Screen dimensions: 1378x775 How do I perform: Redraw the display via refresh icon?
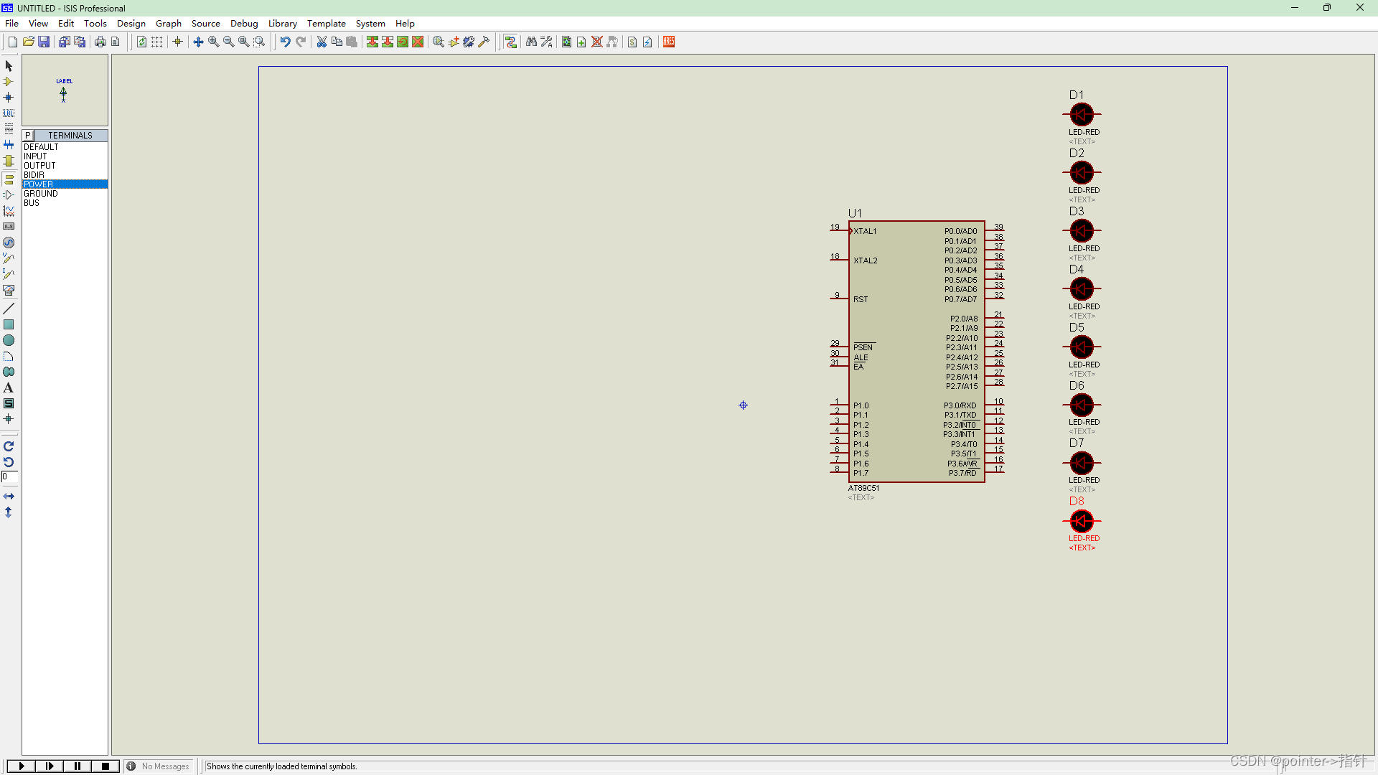tap(141, 42)
